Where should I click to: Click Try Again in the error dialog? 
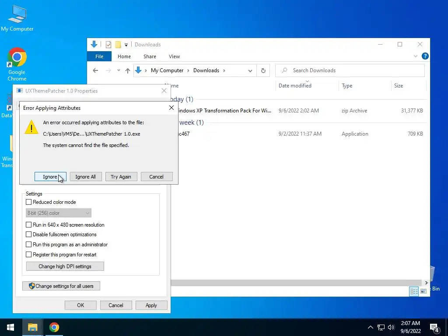coord(121,177)
